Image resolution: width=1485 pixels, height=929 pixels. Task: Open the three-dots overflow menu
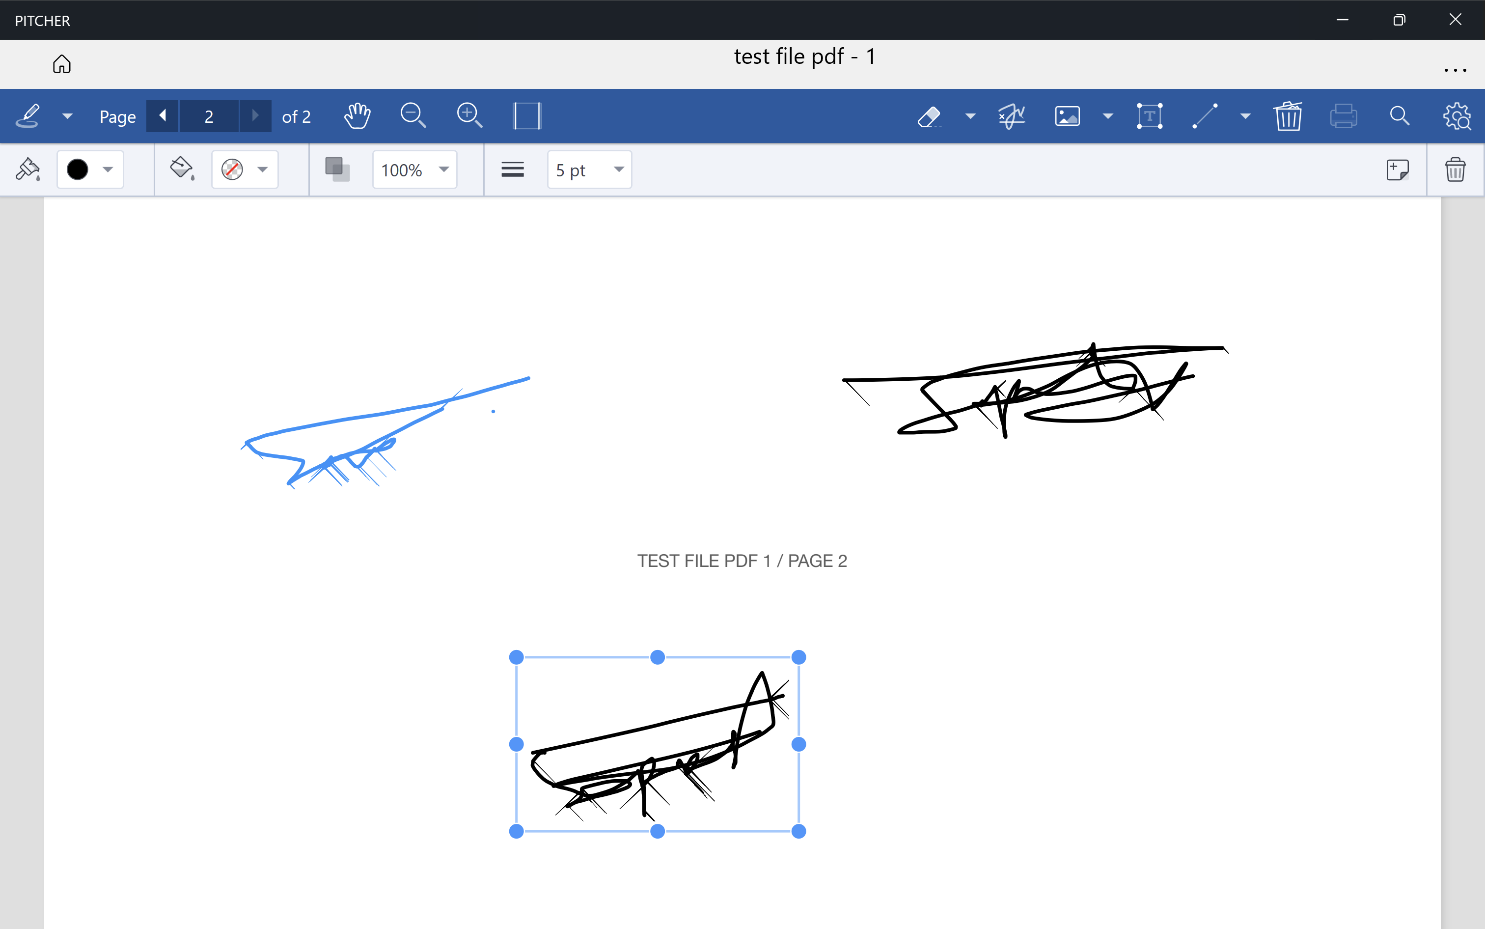[x=1455, y=71]
